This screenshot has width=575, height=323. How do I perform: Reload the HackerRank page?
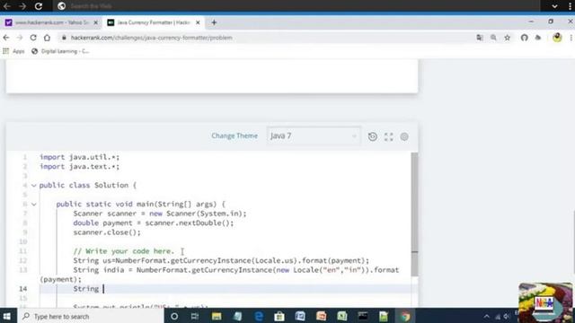tap(33, 38)
